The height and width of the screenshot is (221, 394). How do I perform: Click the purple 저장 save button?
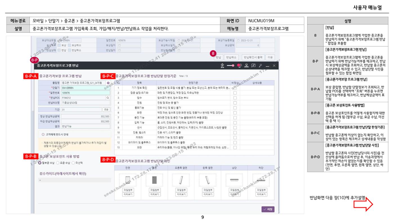[x=268, y=209]
